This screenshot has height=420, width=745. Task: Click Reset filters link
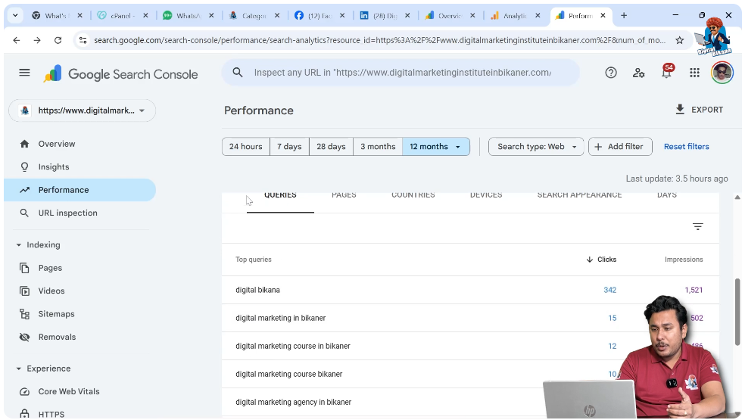tap(686, 146)
